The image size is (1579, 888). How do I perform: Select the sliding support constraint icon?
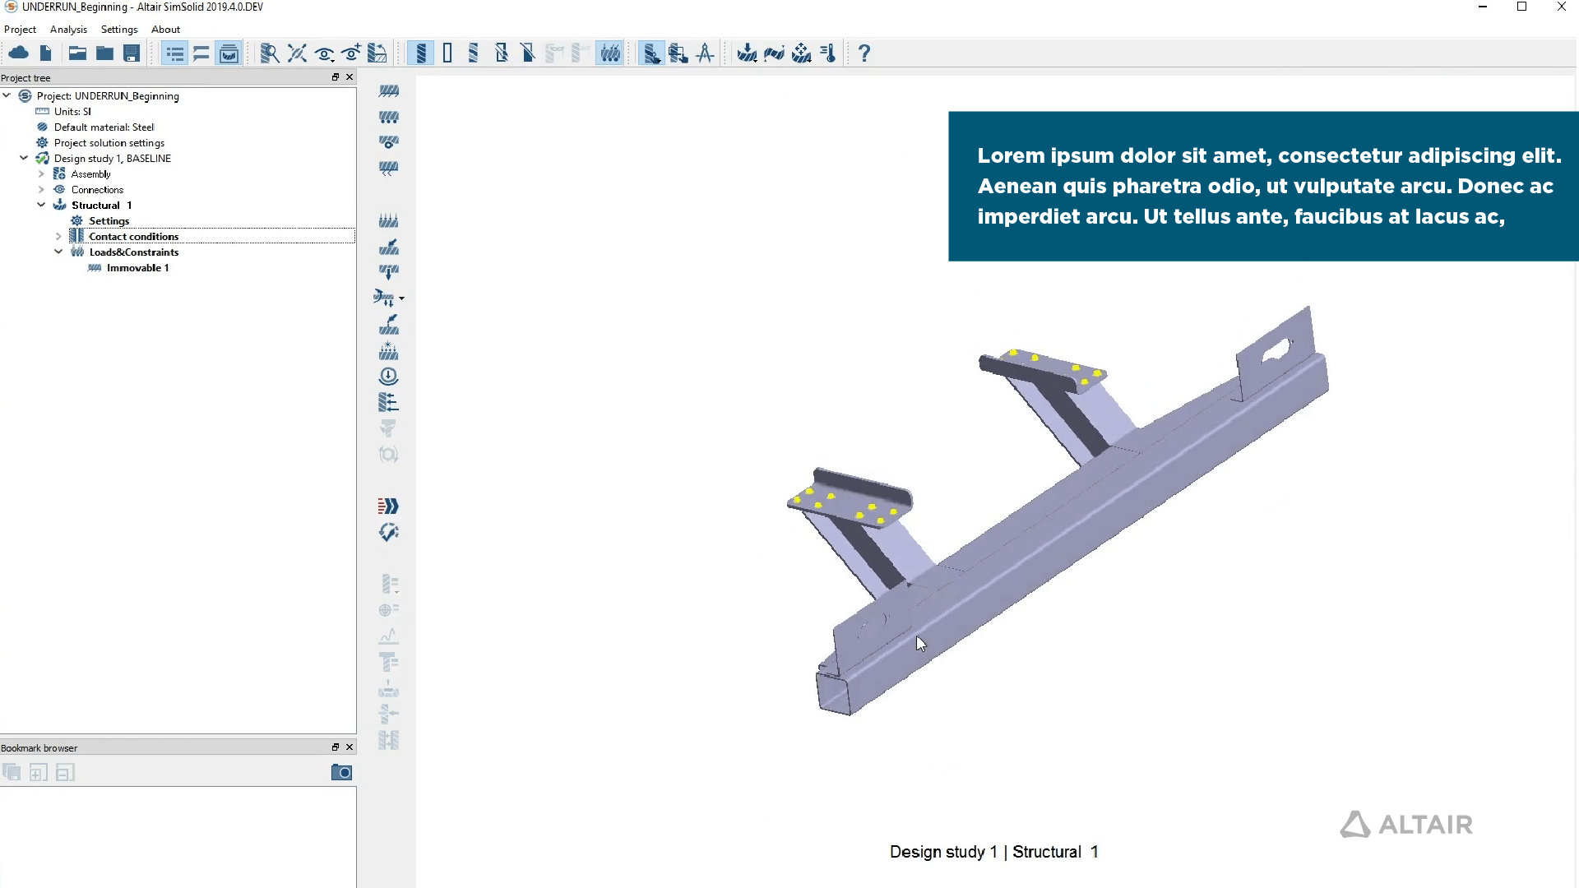coord(389,118)
